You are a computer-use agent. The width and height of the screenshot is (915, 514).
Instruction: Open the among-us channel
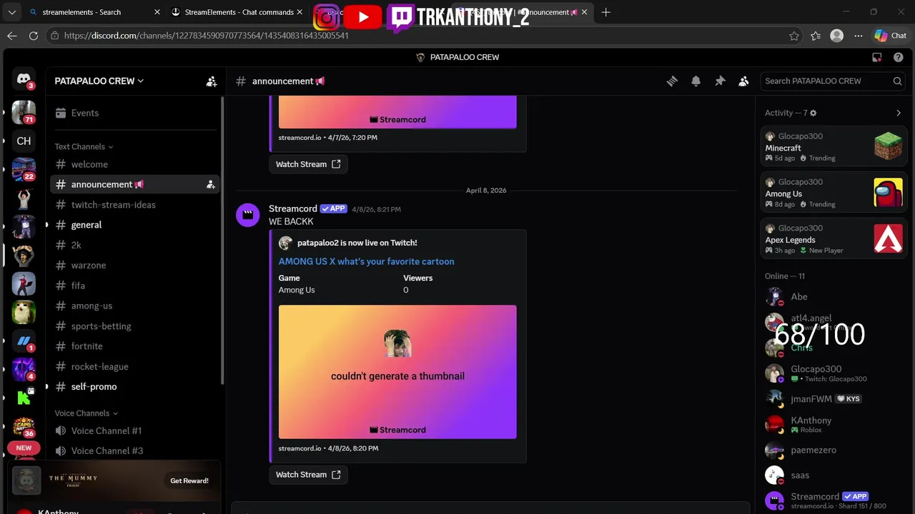[134, 306]
